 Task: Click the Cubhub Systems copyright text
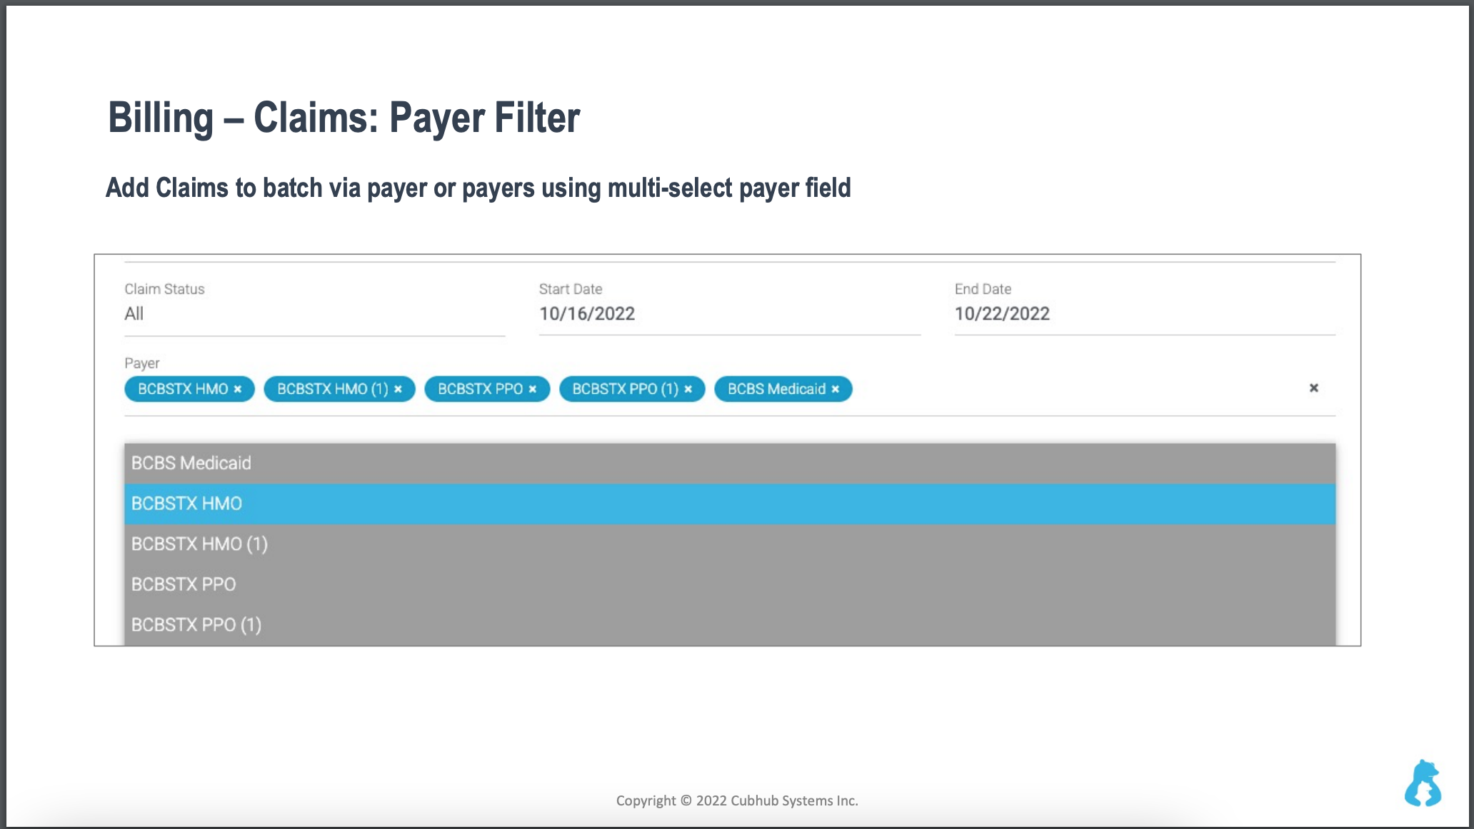coord(737,800)
